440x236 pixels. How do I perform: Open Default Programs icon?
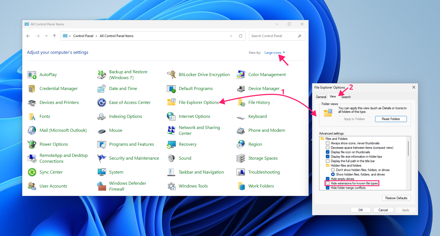(171, 89)
